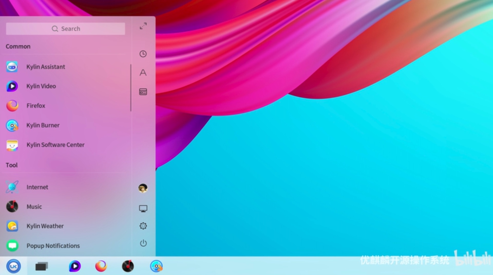Switch to recently used view via clock icon
This screenshot has width=493, height=275.
(x=143, y=54)
